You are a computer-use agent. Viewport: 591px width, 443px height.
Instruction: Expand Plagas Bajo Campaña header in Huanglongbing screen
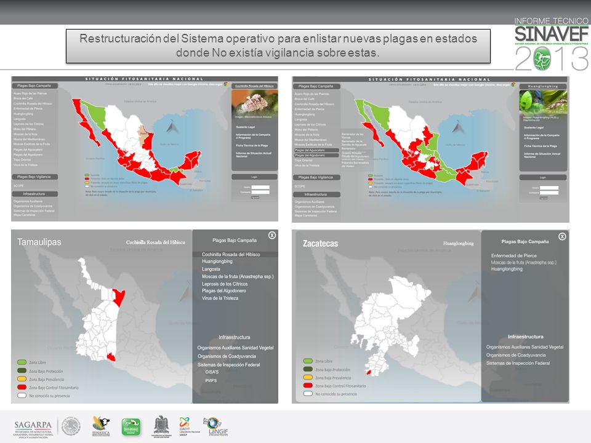coord(316,86)
